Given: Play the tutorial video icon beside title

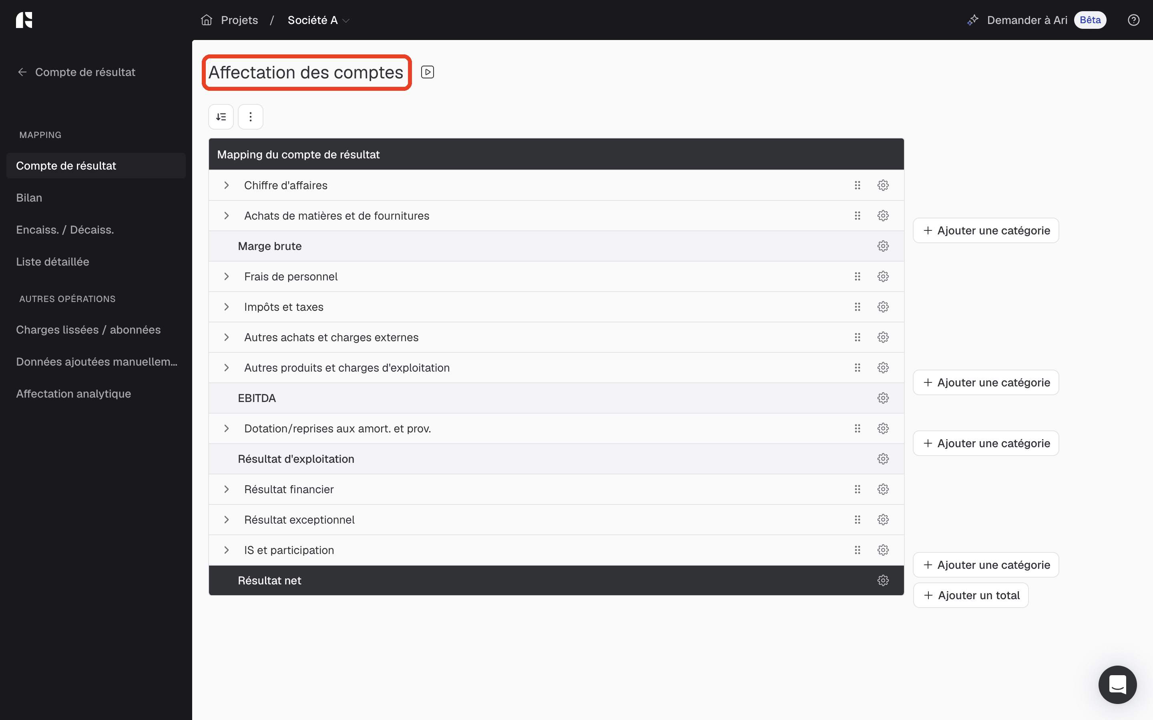Looking at the screenshot, I should coord(428,72).
